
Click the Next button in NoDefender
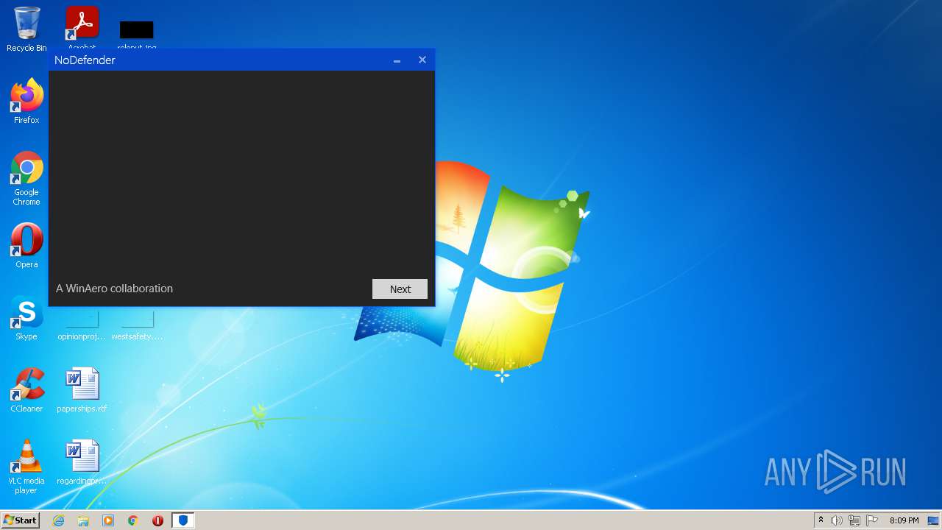400,289
